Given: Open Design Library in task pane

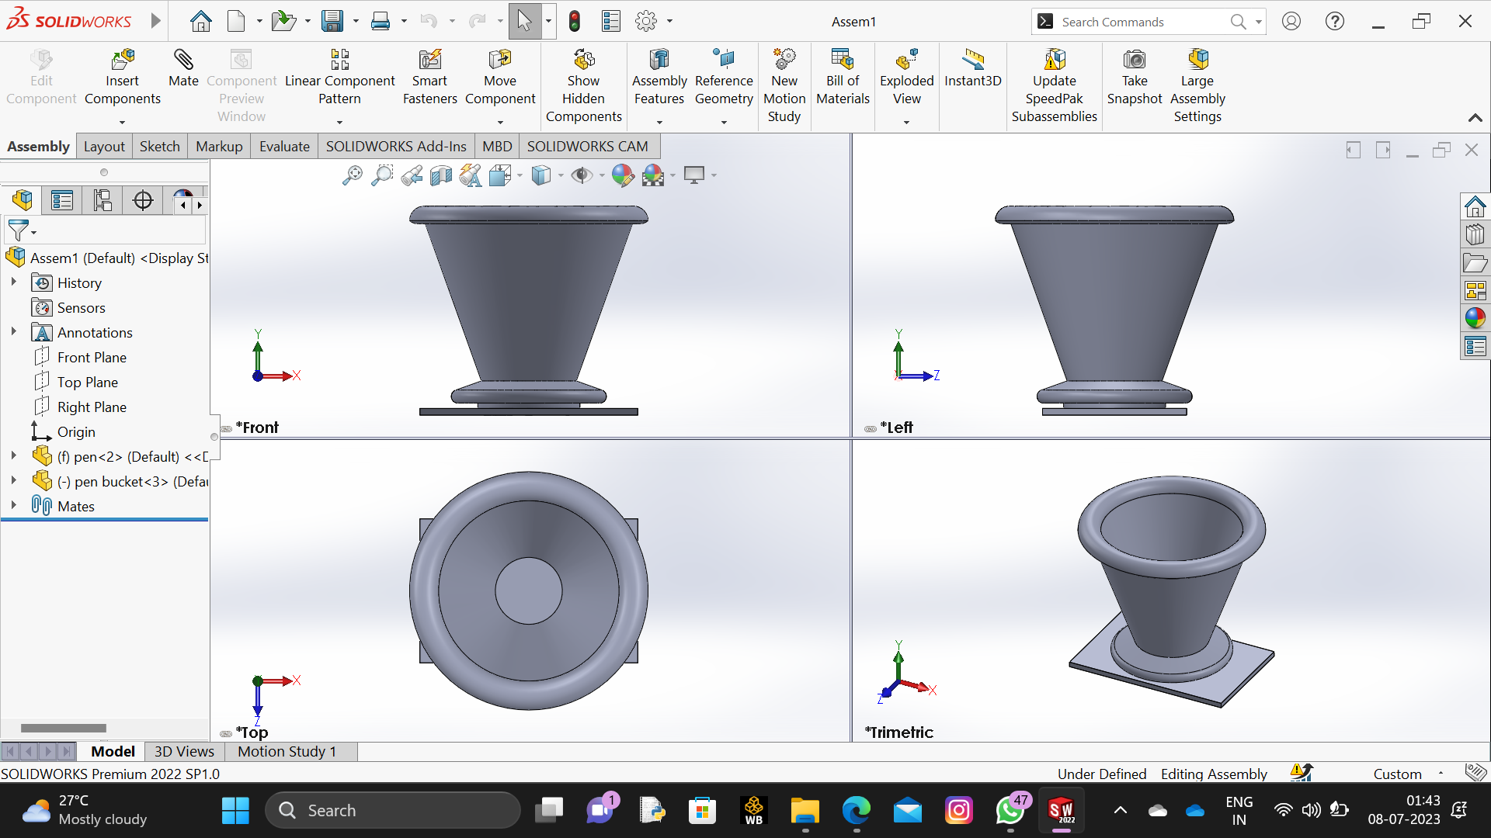Looking at the screenshot, I should 1475,234.
